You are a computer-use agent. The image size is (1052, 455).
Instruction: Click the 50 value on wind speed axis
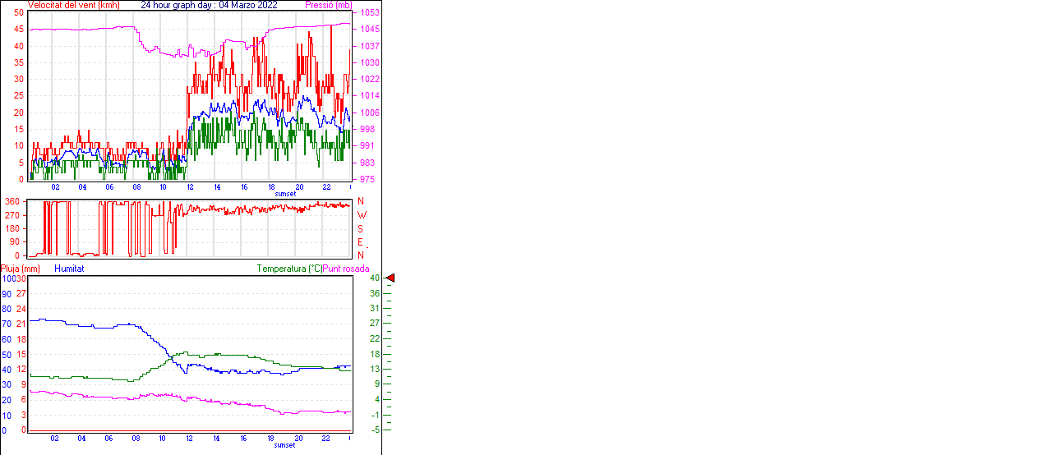[19, 13]
